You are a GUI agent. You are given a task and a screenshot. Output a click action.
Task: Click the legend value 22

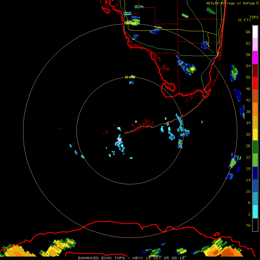click(x=248, y=157)
